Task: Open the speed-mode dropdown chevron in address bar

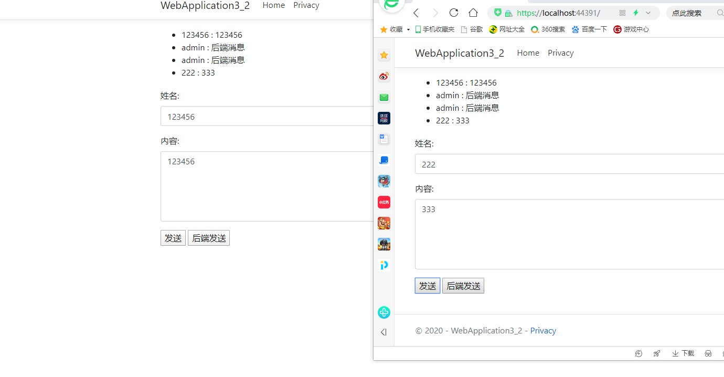Action: point(647,13)
